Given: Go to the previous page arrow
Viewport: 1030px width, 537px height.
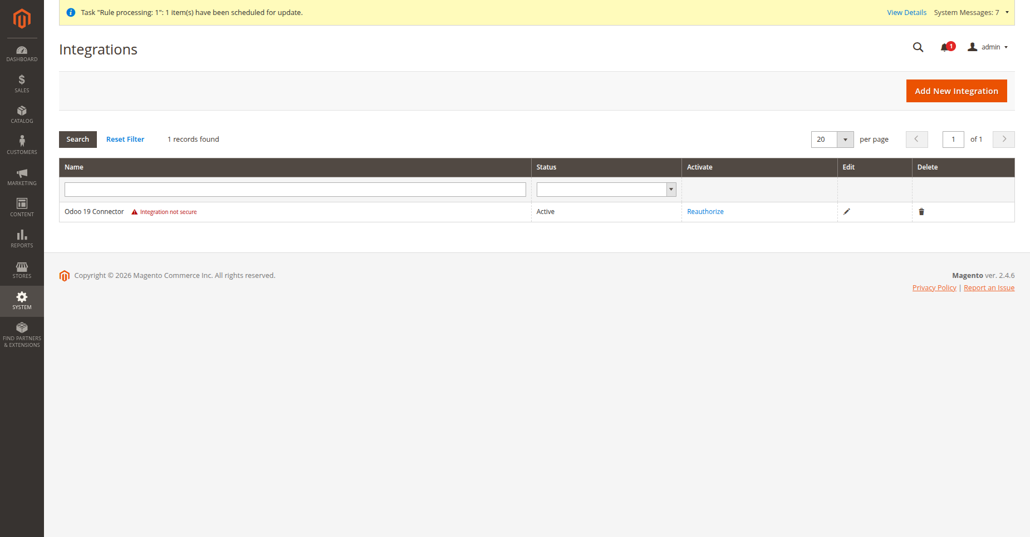Looking at the screenshot, I should tap(916, 140).
